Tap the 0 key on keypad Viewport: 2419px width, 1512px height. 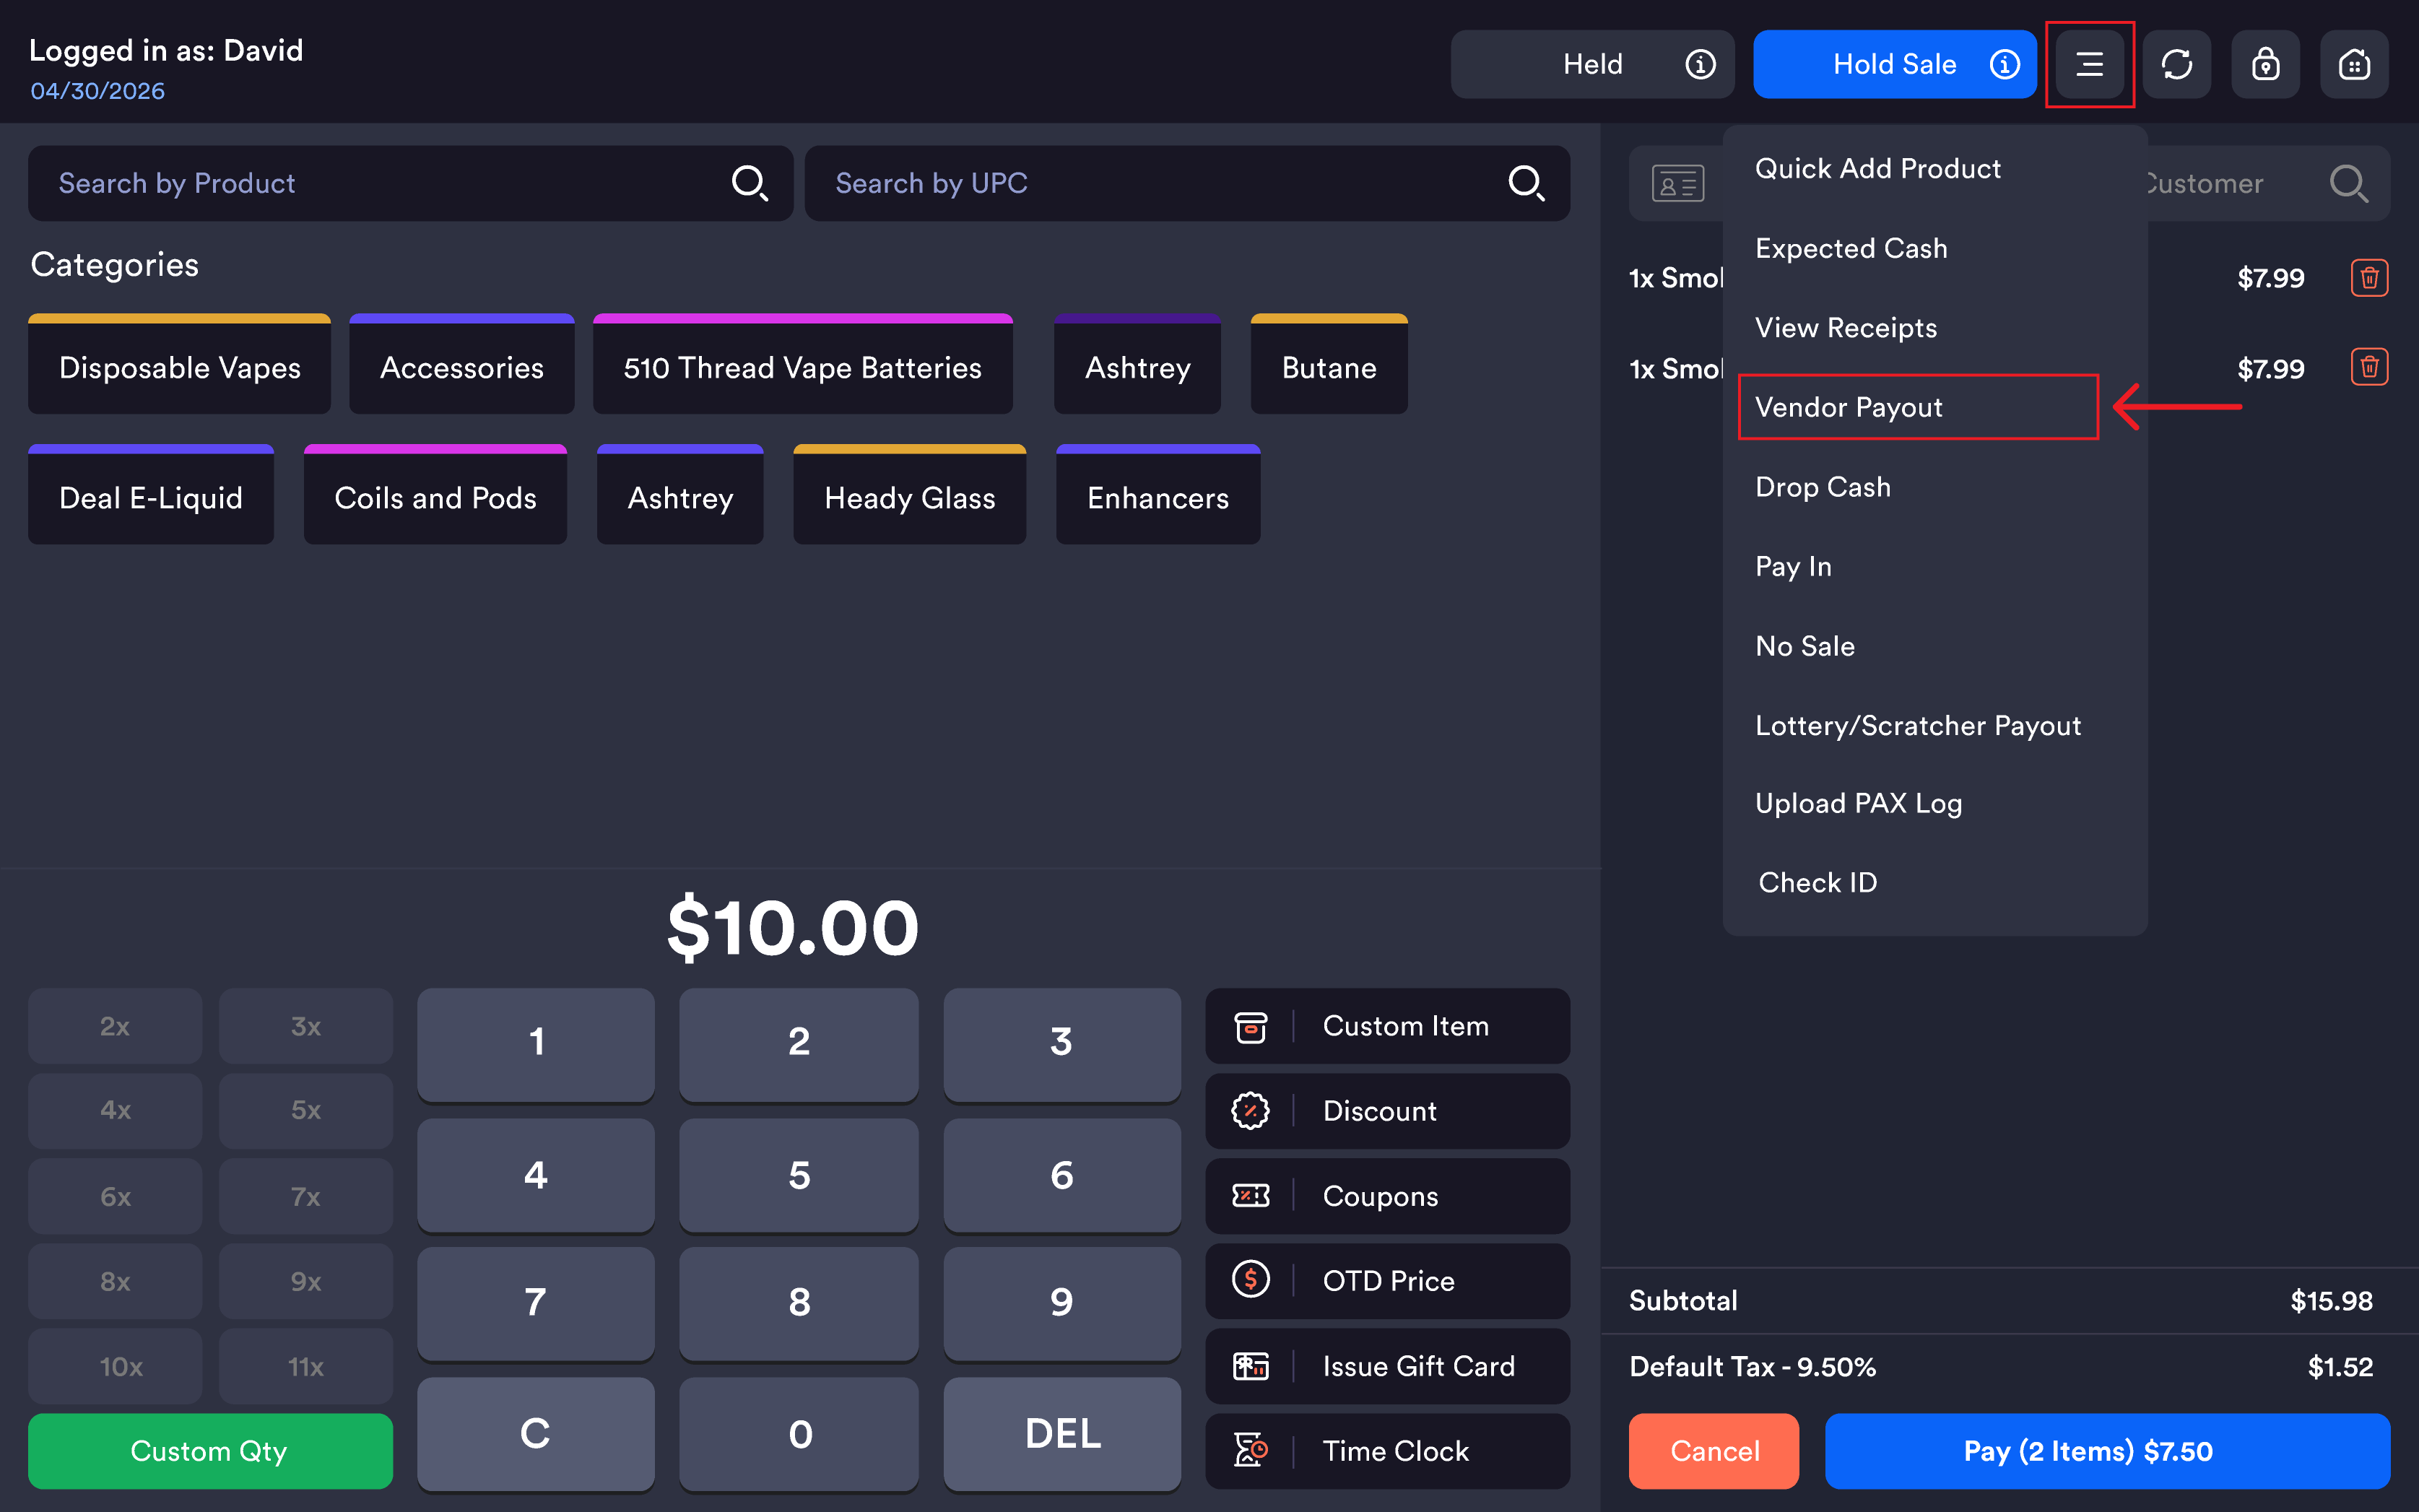tap(799, 1434)
